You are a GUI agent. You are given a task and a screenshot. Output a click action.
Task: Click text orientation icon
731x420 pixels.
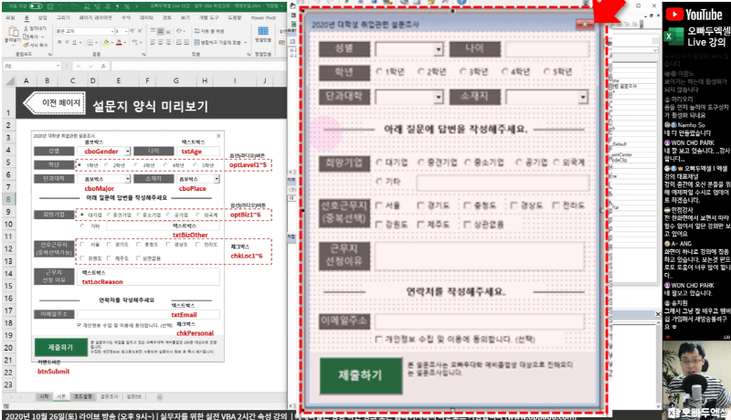coord(178,31)
